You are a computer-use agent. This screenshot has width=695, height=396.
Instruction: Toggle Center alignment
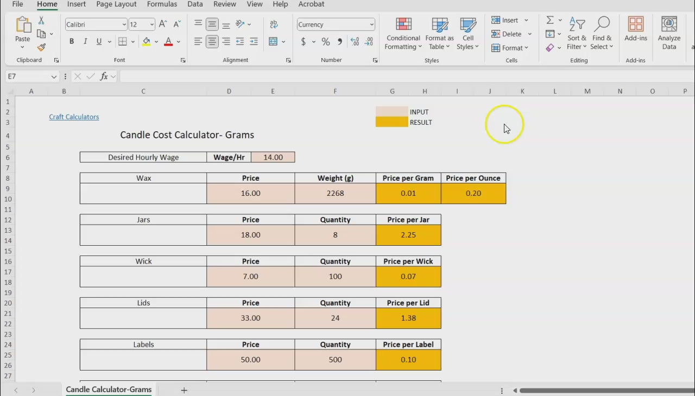pos(212,42)
